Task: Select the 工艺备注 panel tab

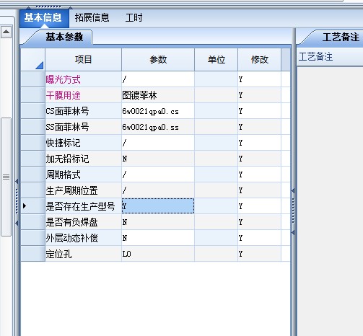Action: 340,37
